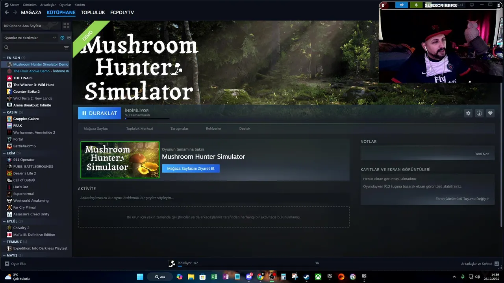504x283 pixels.
Task: Open the Destek link
Action: tap(245, 129)
